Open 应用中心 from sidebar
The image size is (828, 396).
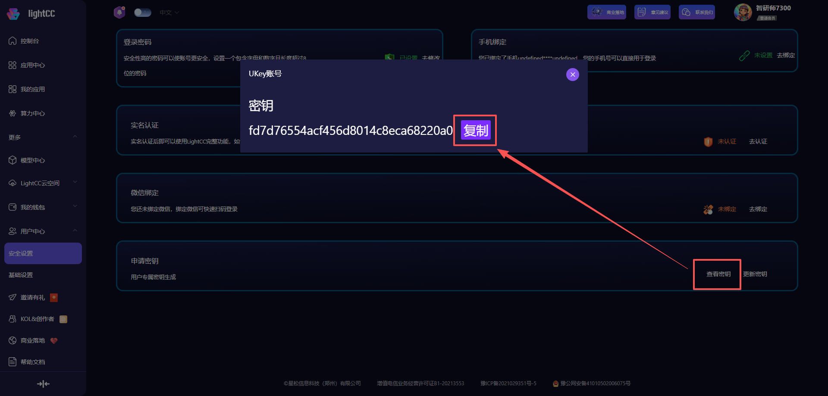pyautogui.click(x=32, y=65)
